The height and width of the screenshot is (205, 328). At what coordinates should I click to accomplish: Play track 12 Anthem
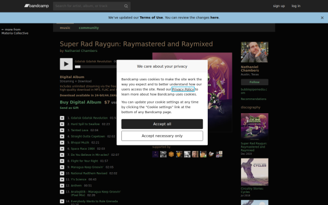(x=62, y=185)
